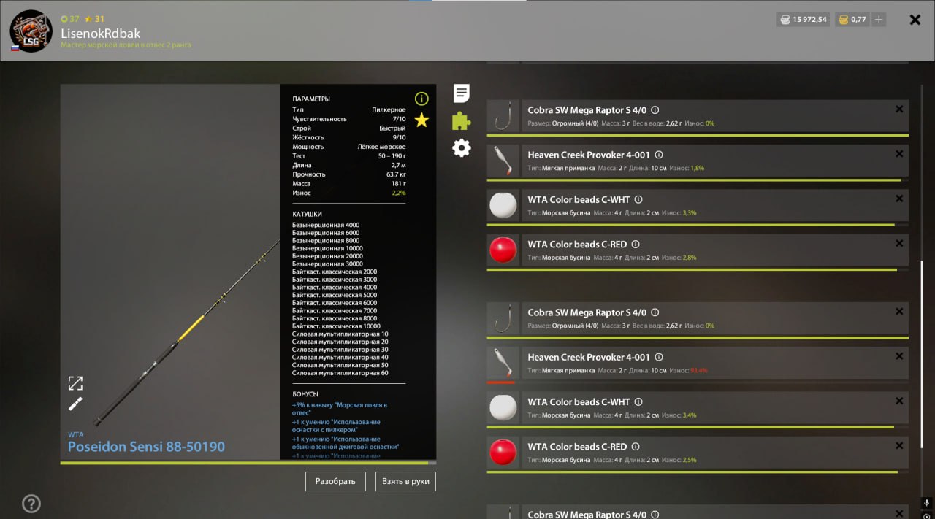The image size is (935, 519).
Task: Remove WTA Color beads C-WHT with 3,3% wear
Action: [899, 199]
